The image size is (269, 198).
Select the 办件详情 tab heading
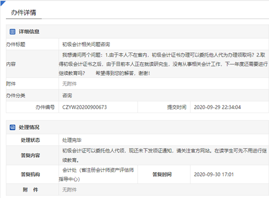pos(24,12)
